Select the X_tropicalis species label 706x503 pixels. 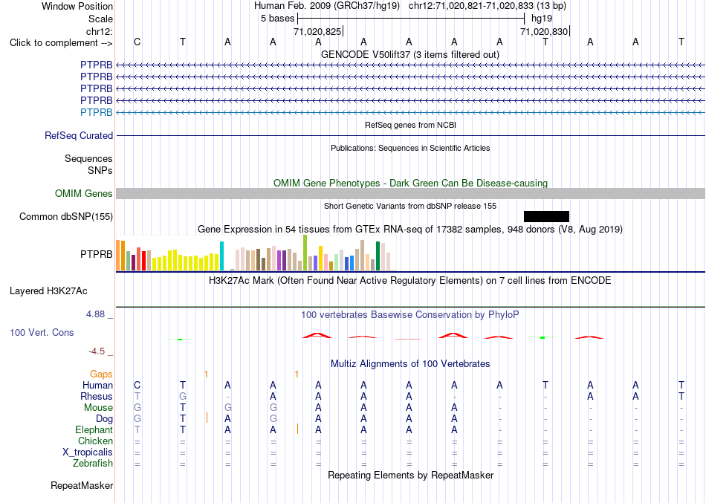click(x=88, y=452)
